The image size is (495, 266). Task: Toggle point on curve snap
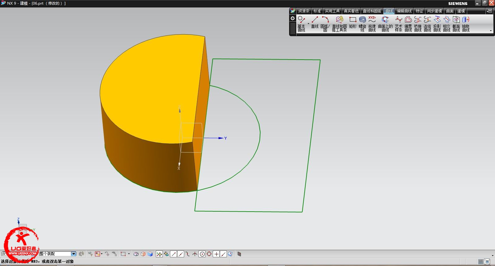224,254
